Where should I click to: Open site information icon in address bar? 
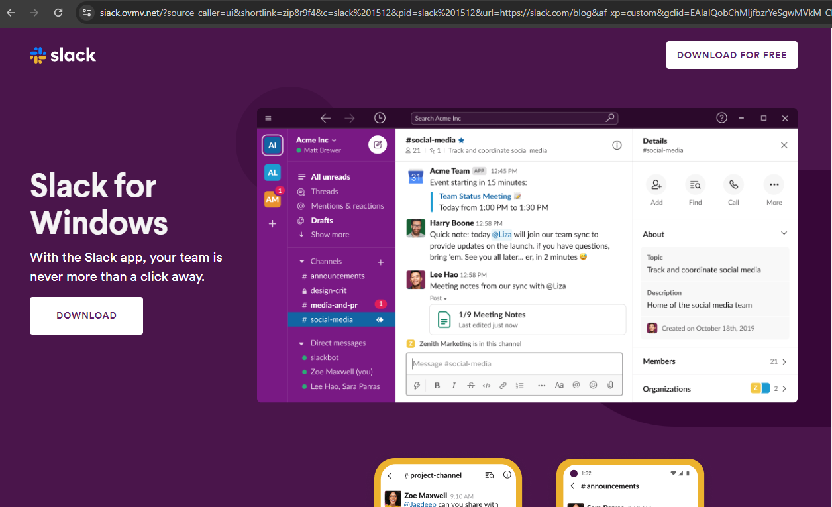pyautogui.click(x=87, y=13)
